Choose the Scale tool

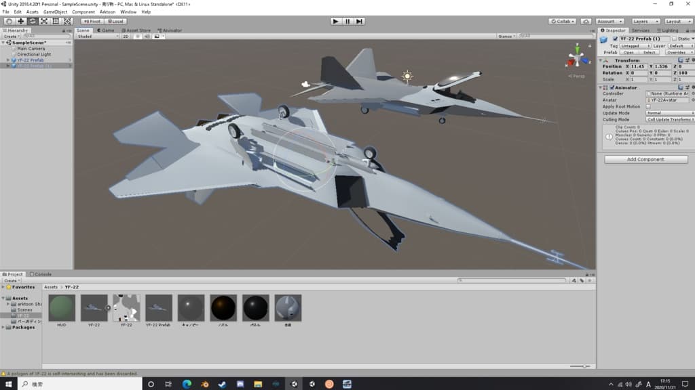43,21
